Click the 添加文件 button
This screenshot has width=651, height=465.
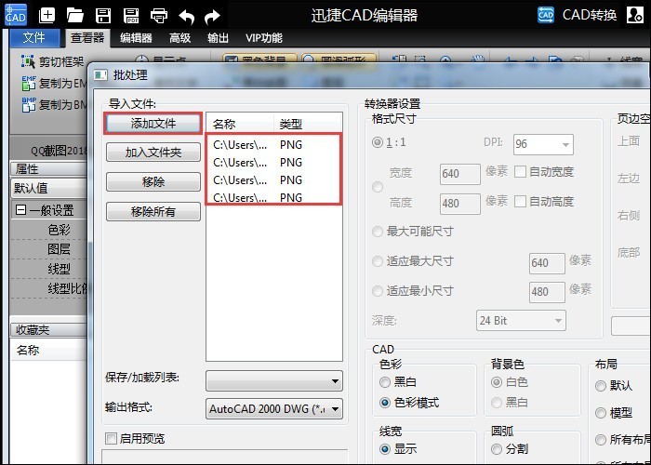pos(153,124)
